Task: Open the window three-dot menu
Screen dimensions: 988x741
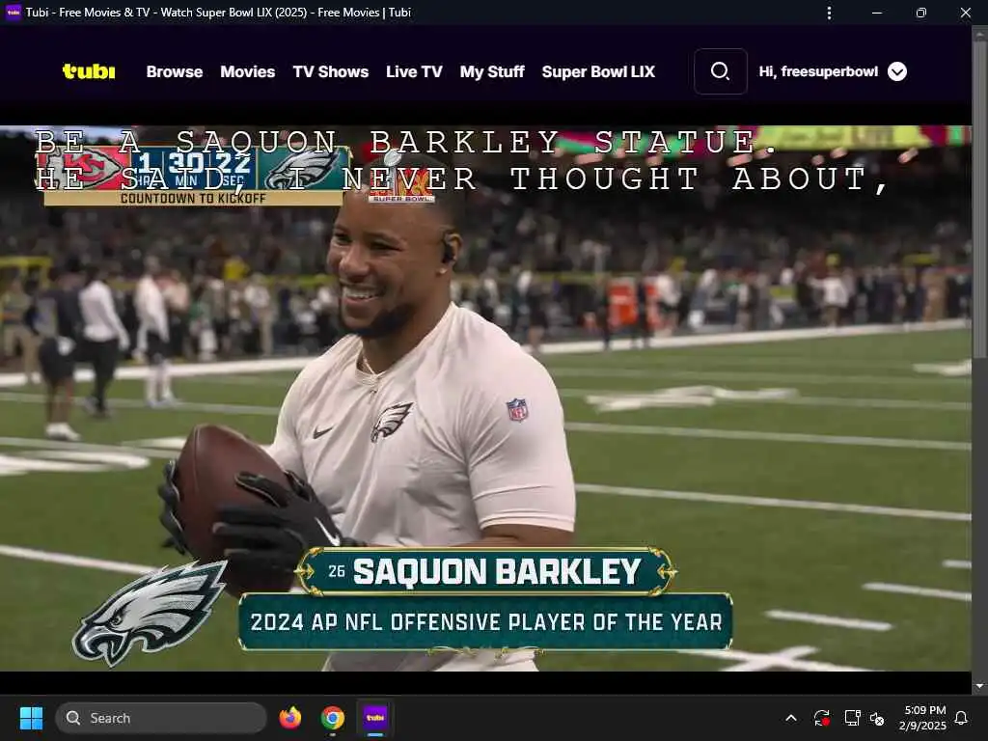Action: click(x=829, y=13)
